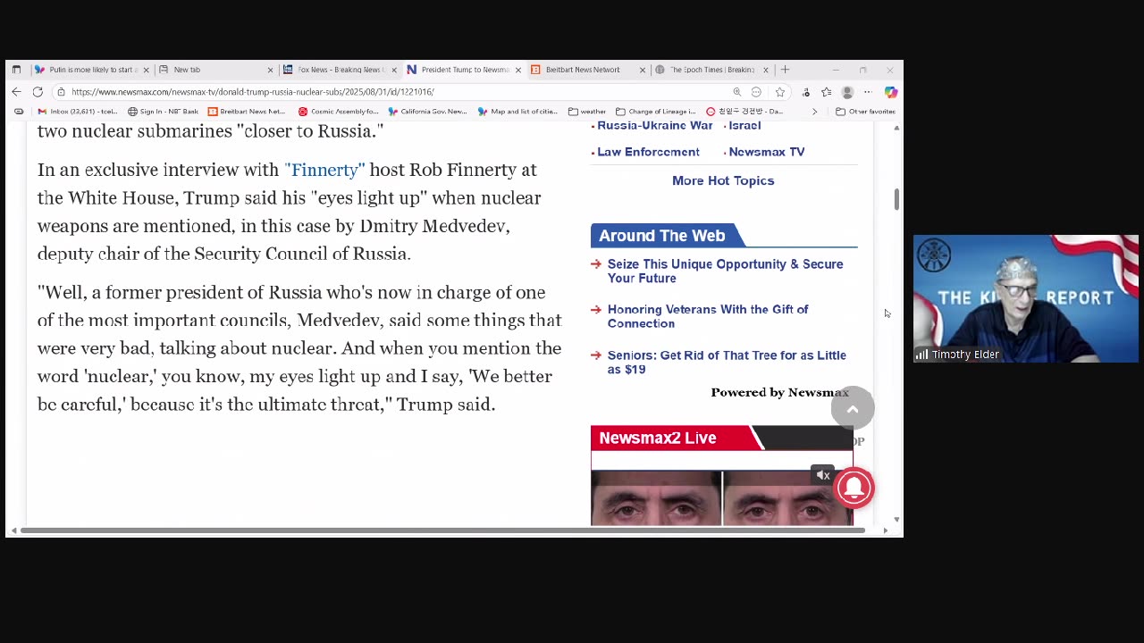Image resolution: width=1144 pixels, height=643 pixels.
Task: Show more bookmarks chevron
Action: (814, 112)
